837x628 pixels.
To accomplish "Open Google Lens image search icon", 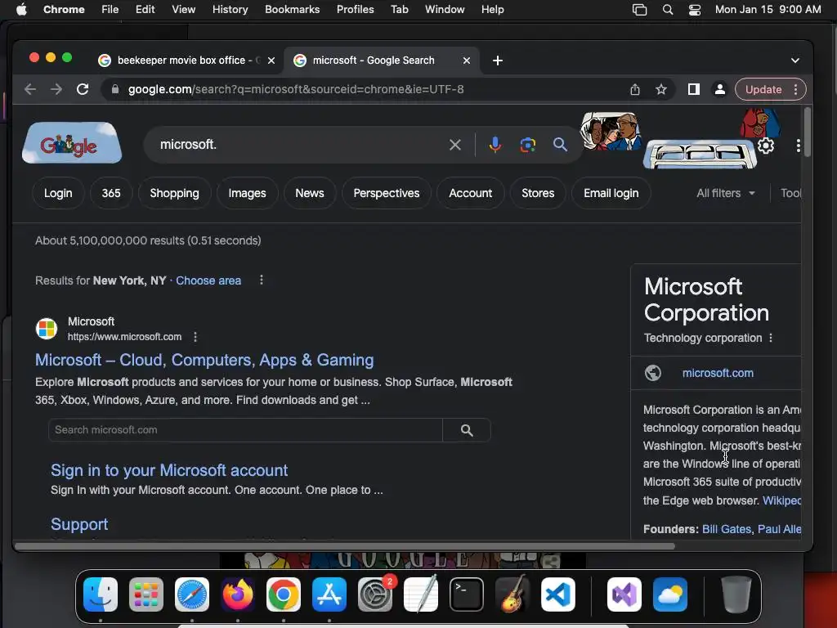I will pyautogui.click(x=527, y=145).
